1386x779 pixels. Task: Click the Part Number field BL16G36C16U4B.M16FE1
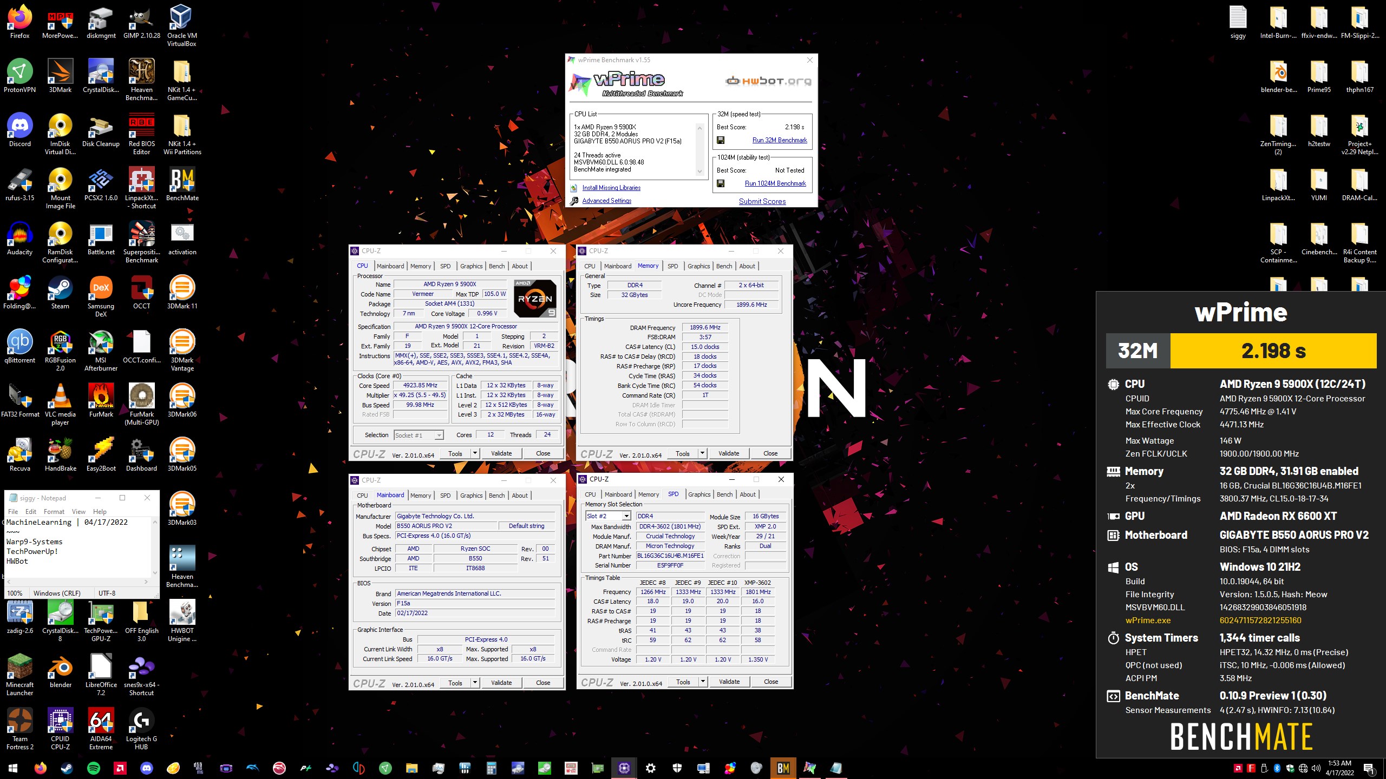coord(670,556)
